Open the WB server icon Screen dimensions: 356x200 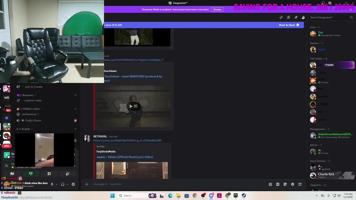coord(7,97)
